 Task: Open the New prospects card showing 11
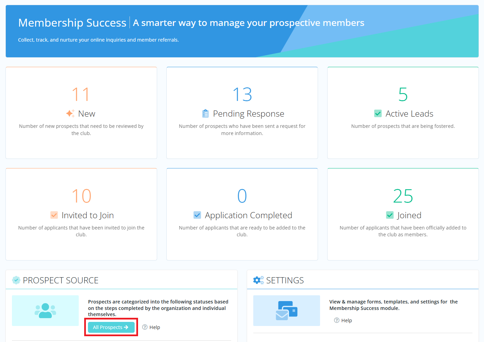click(81, 94)
